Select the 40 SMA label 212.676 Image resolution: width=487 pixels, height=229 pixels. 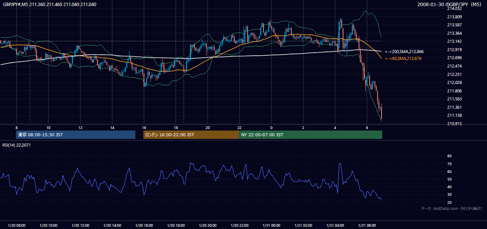(x=403, y=58)
